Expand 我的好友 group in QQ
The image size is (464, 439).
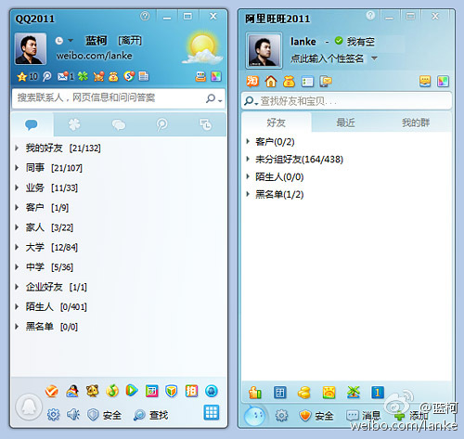click(x=17, y=148)
